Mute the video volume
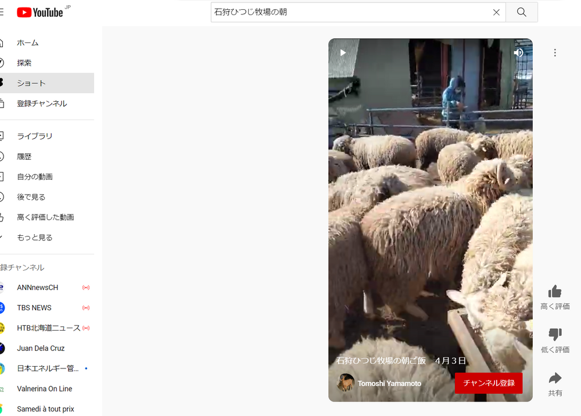Screen dimensions: 581x416 tap(518, 53)
